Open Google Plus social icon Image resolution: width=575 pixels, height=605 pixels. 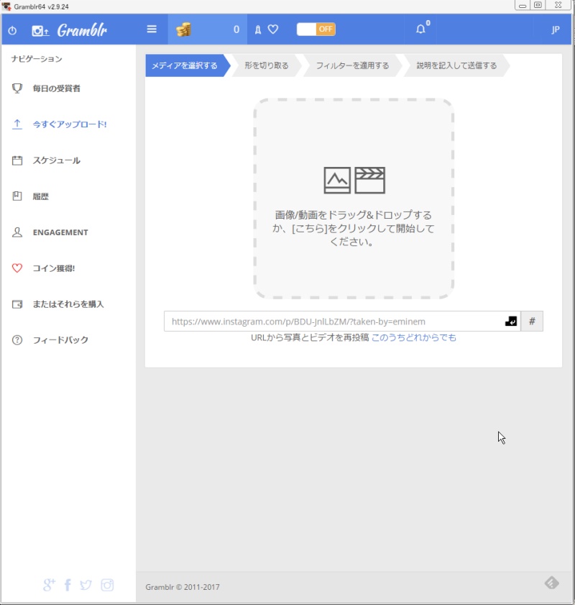point(49,585)
